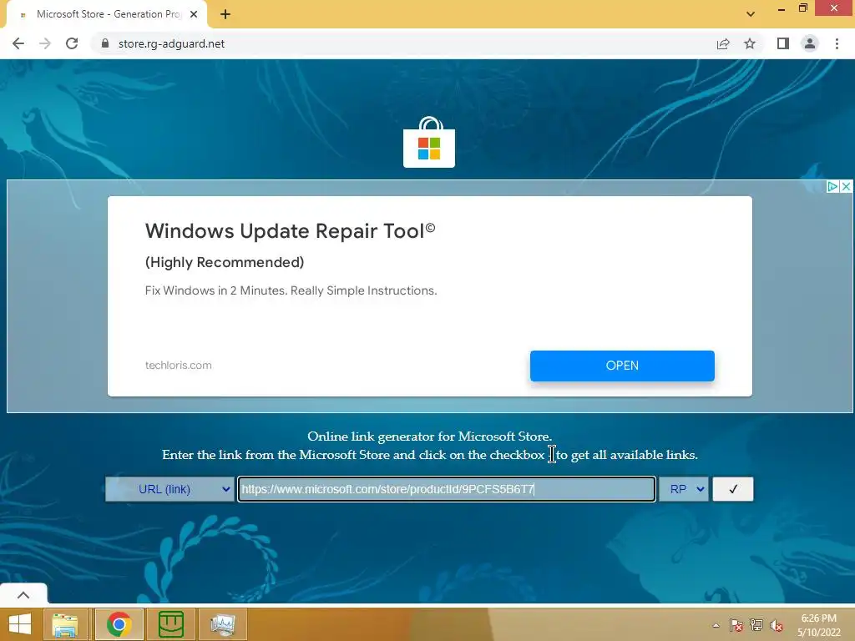This screenshot has width=855, height=641.
Task: Close the Microsoft Store tab
Action: (194, 14)
